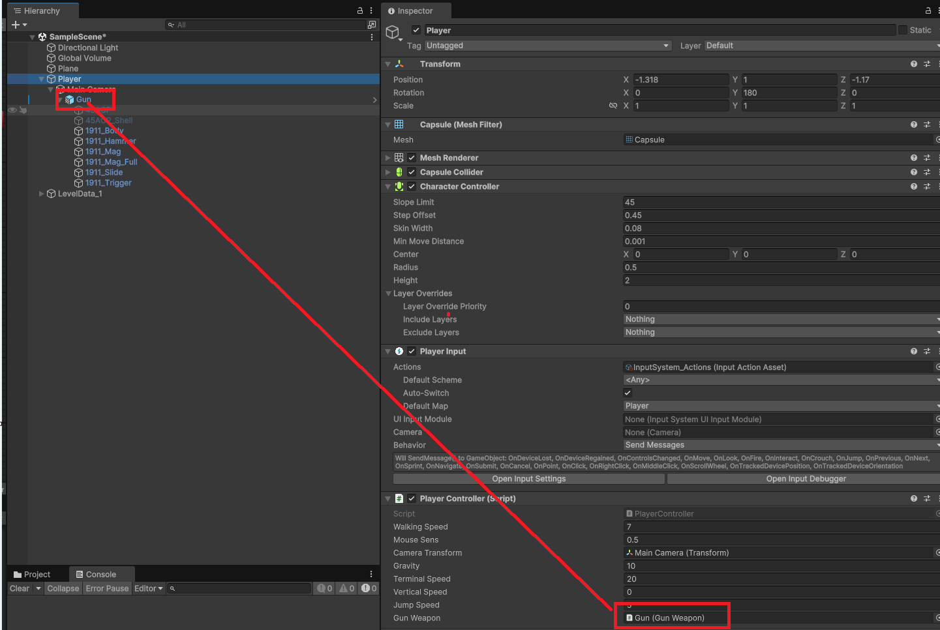940x630 pixels.
Task: Expand the Capsule Collider component
Action: point(388,172)
